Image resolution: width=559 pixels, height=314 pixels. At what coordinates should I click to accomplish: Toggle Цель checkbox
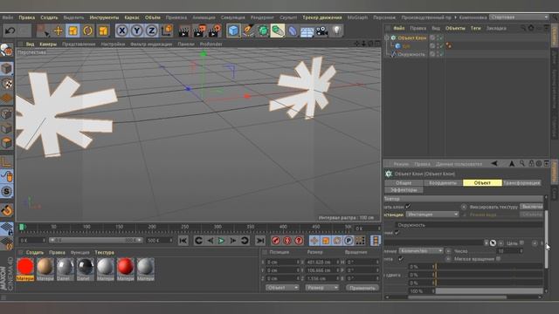[x=522, y=242]
